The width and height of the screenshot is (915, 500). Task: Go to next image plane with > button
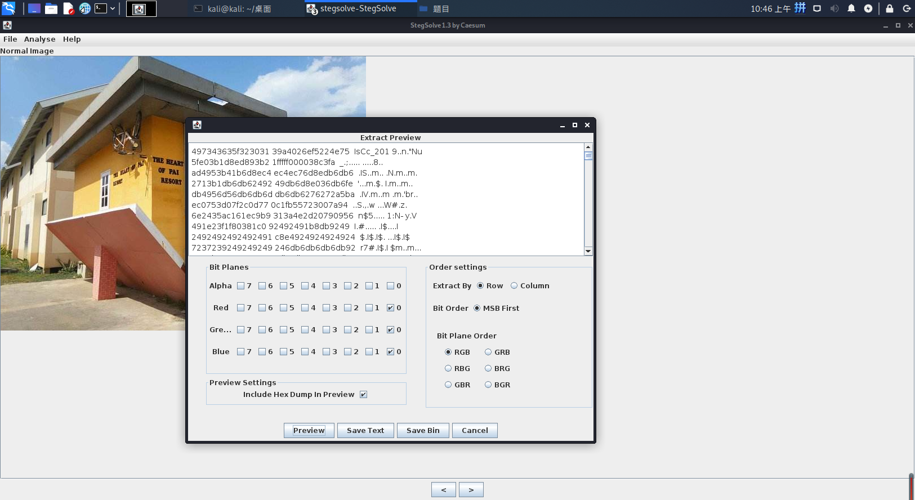pos(471,490)
